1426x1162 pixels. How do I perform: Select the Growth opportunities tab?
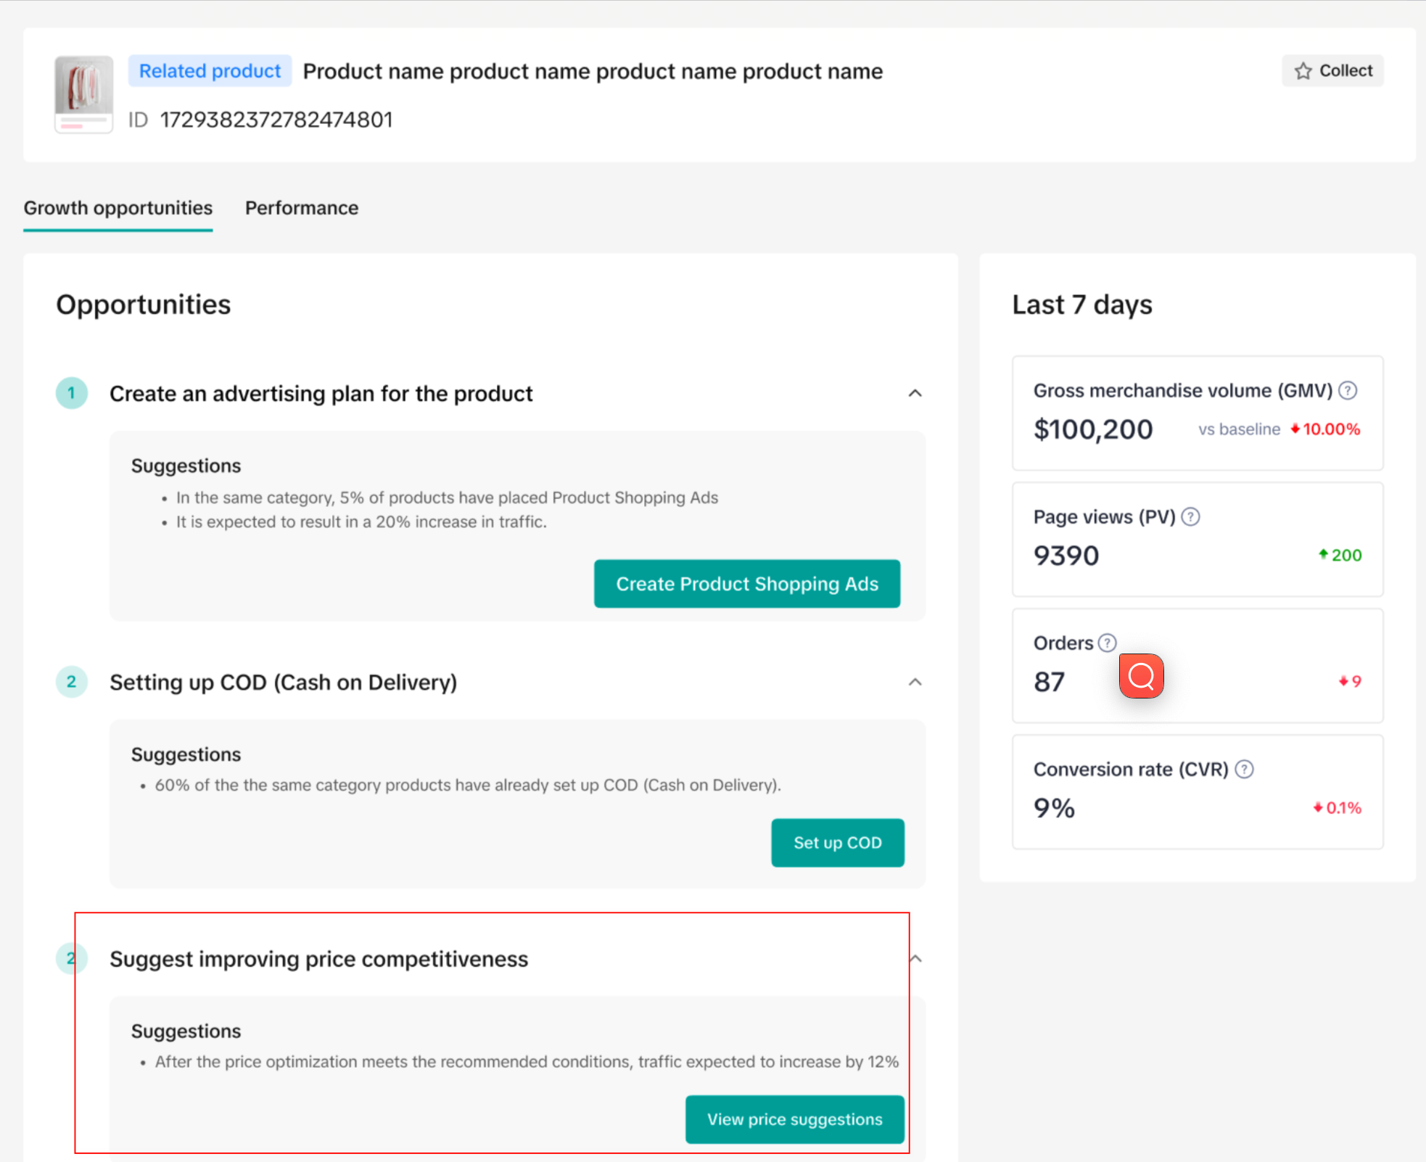point(118,208)
